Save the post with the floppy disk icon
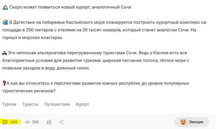 (x=49, y=122)
